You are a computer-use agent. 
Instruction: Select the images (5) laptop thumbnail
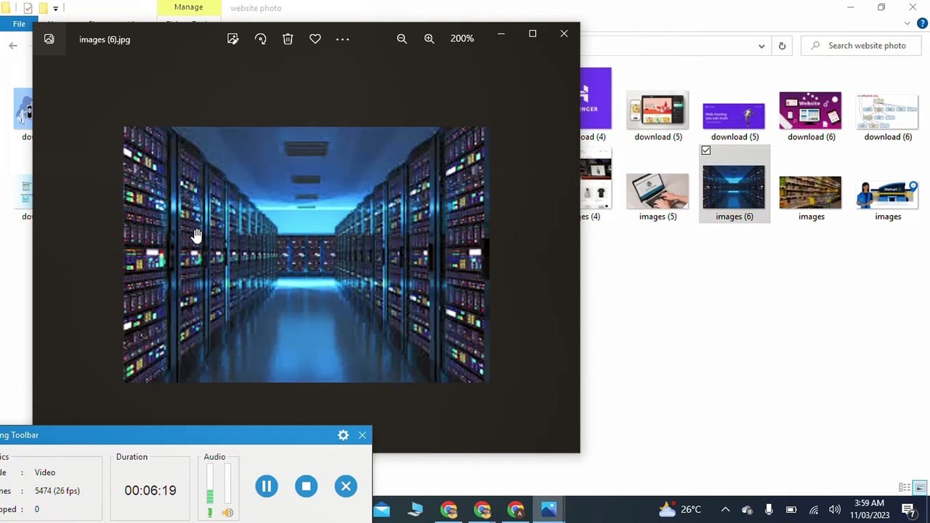tap(658, 191)
